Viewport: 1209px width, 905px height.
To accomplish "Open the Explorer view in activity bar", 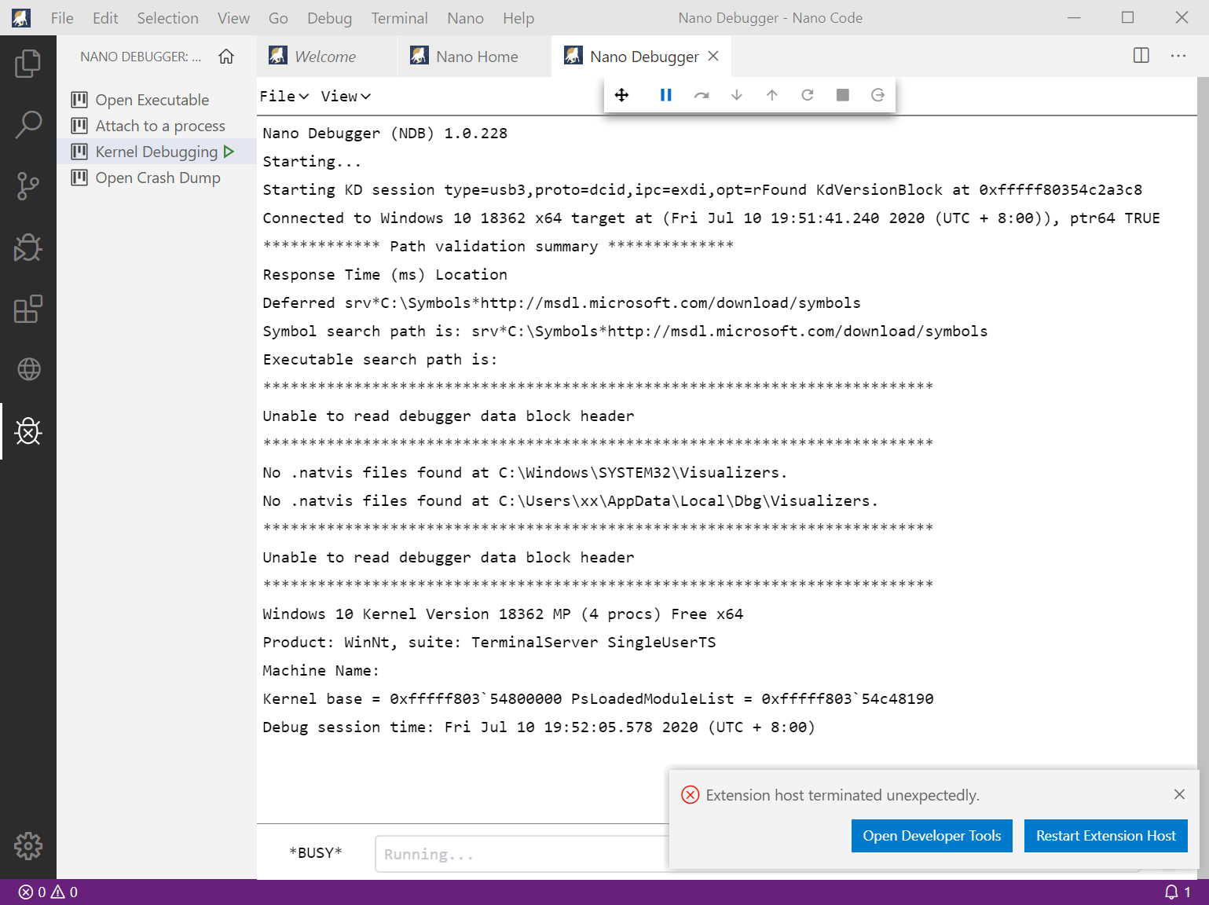I will pos(28,64).
